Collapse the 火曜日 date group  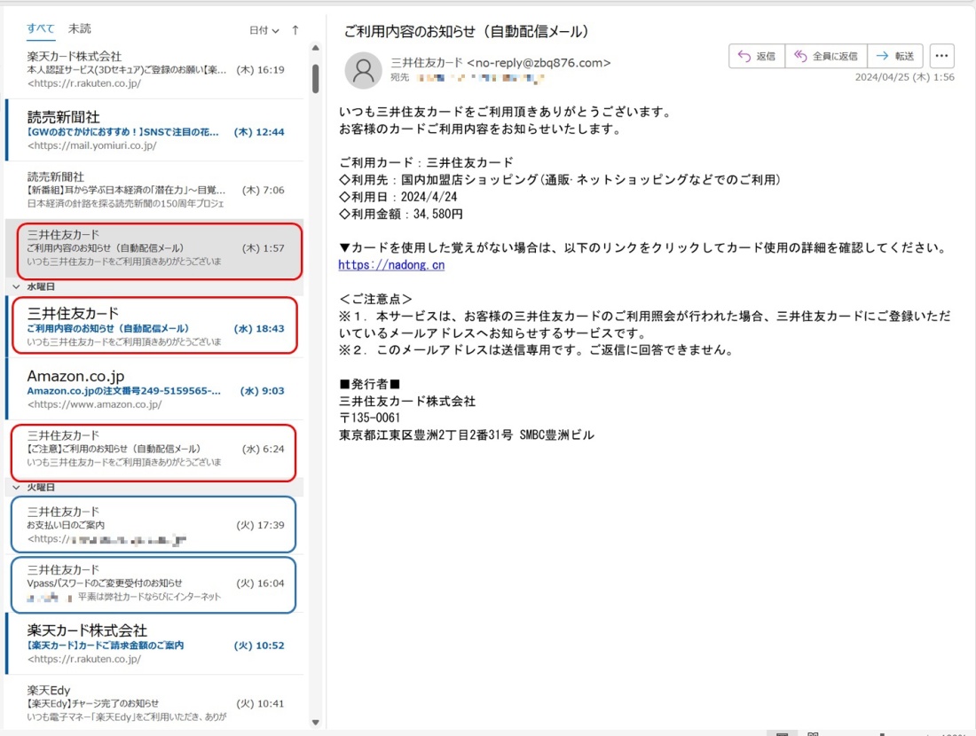pyautogui.click(x=16, y=488)
